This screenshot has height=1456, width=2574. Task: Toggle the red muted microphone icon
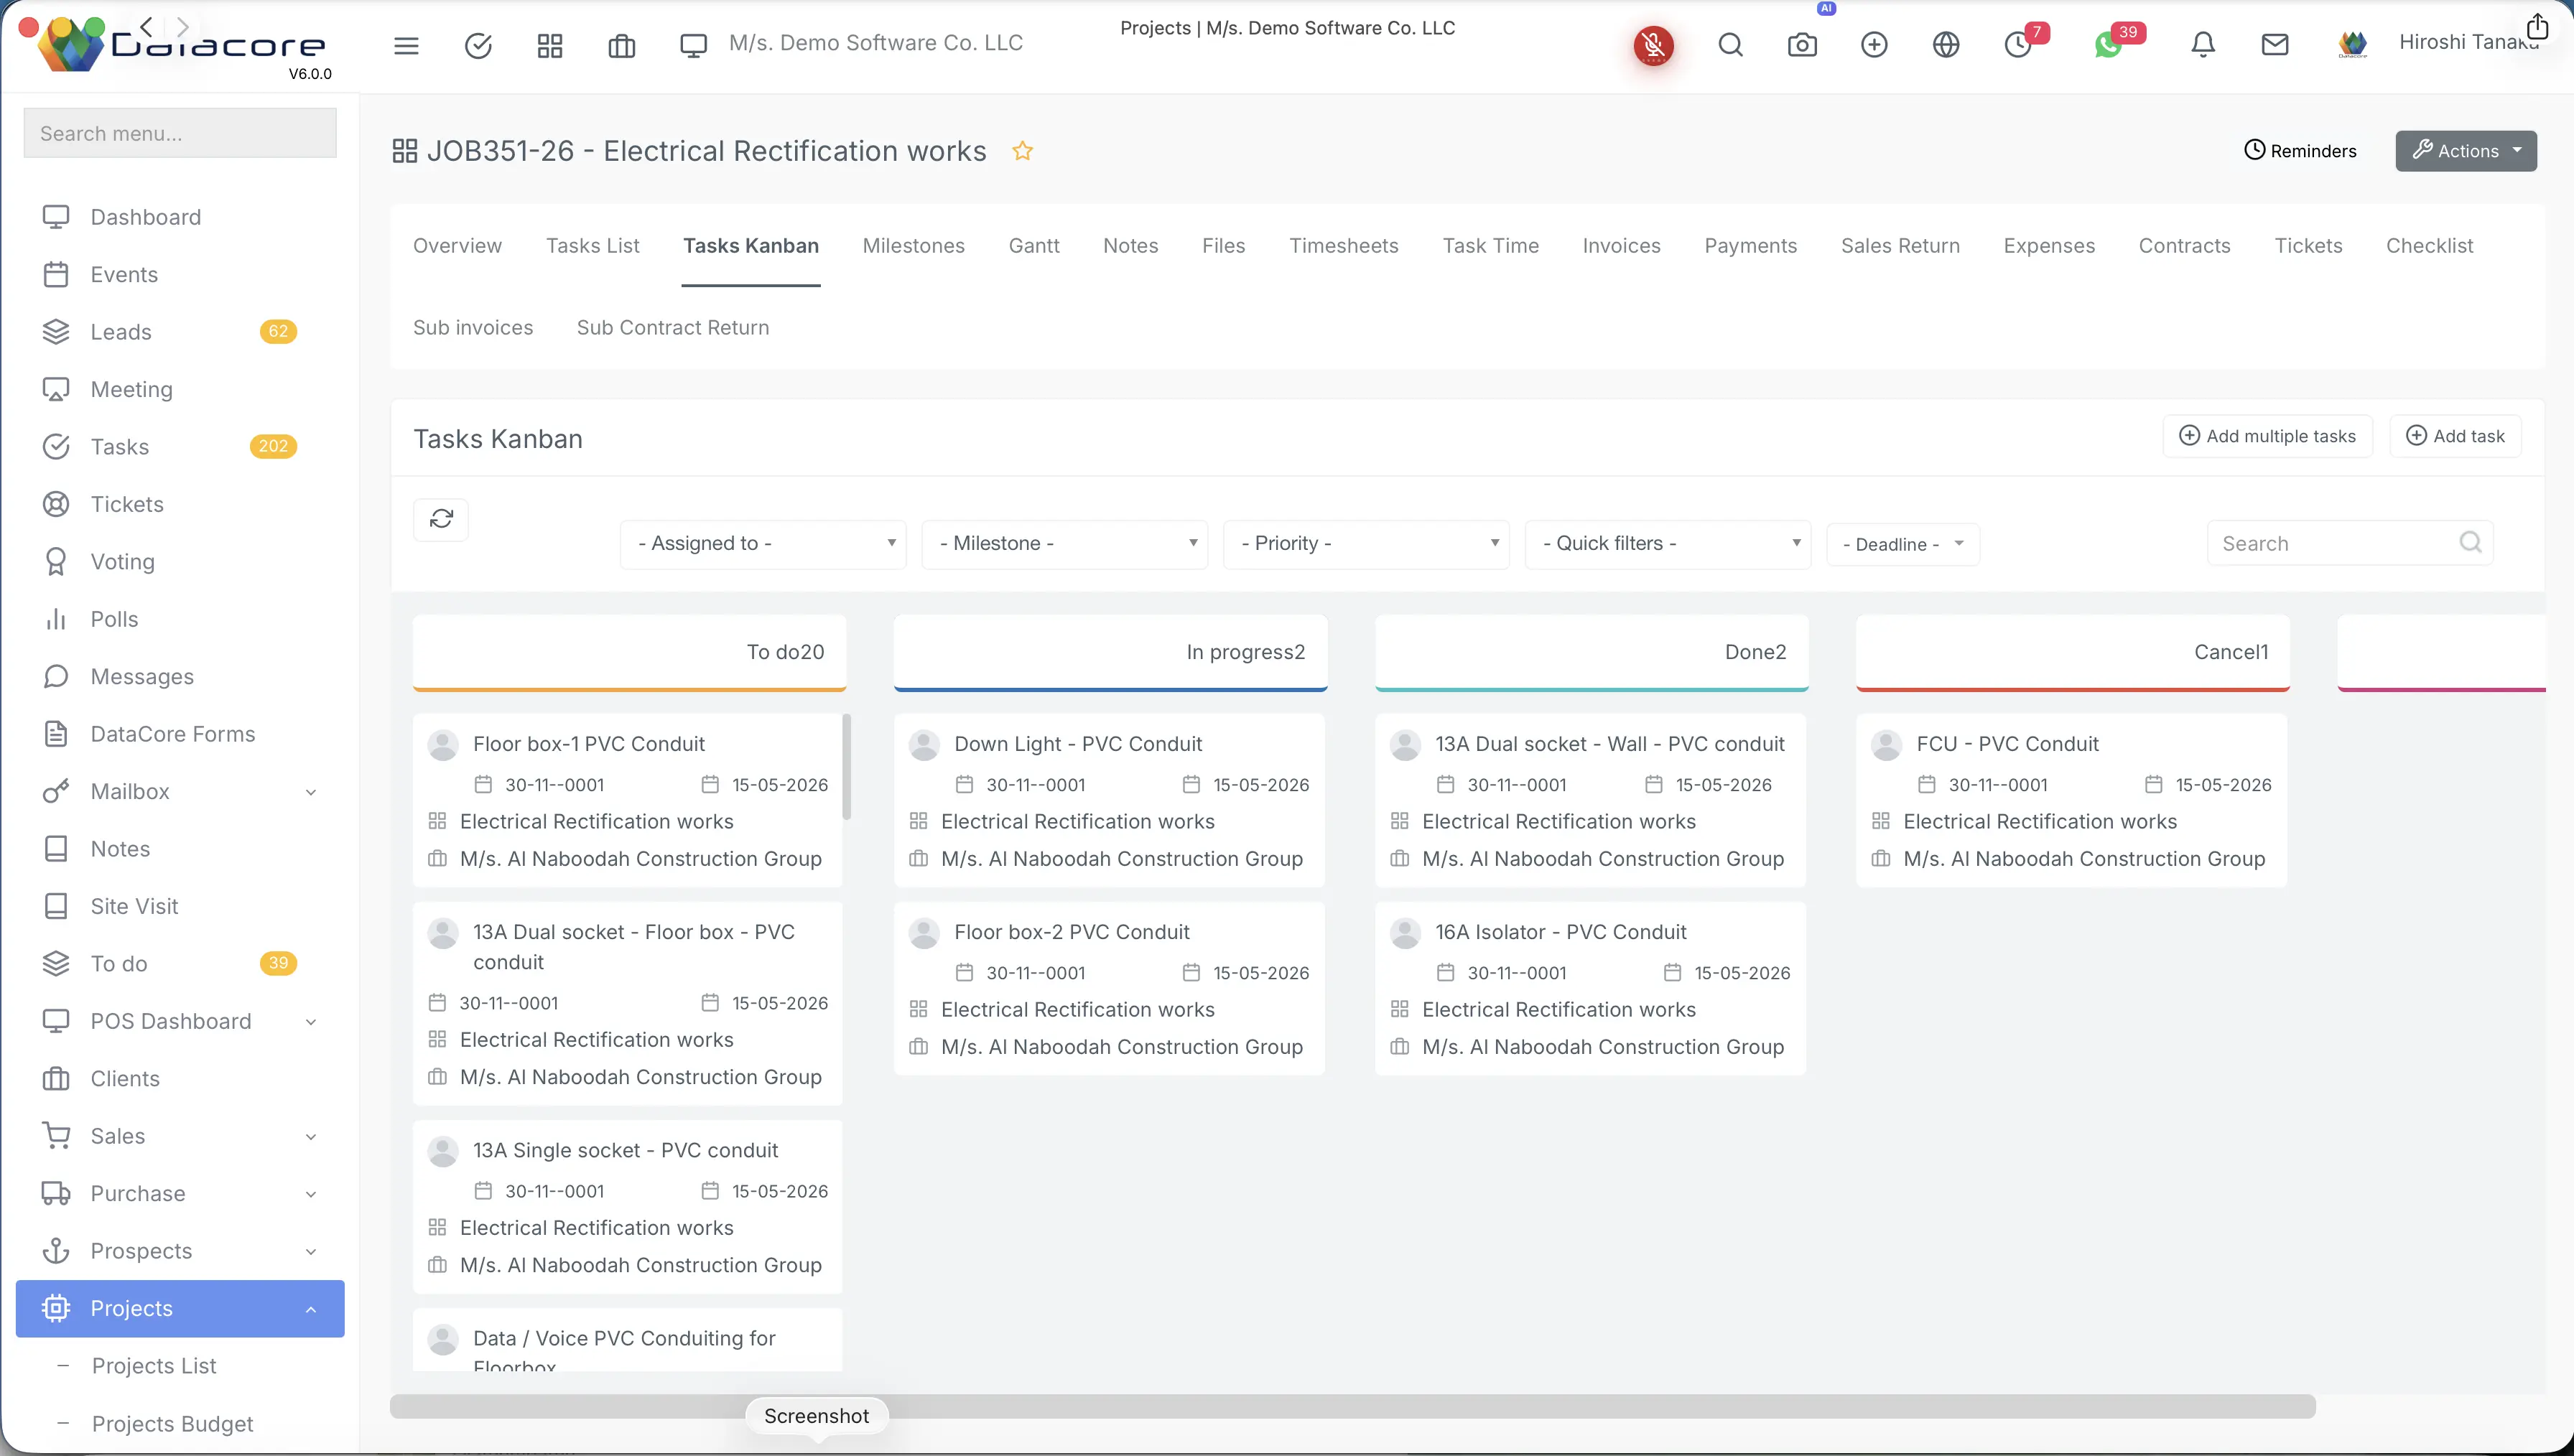1654,45
